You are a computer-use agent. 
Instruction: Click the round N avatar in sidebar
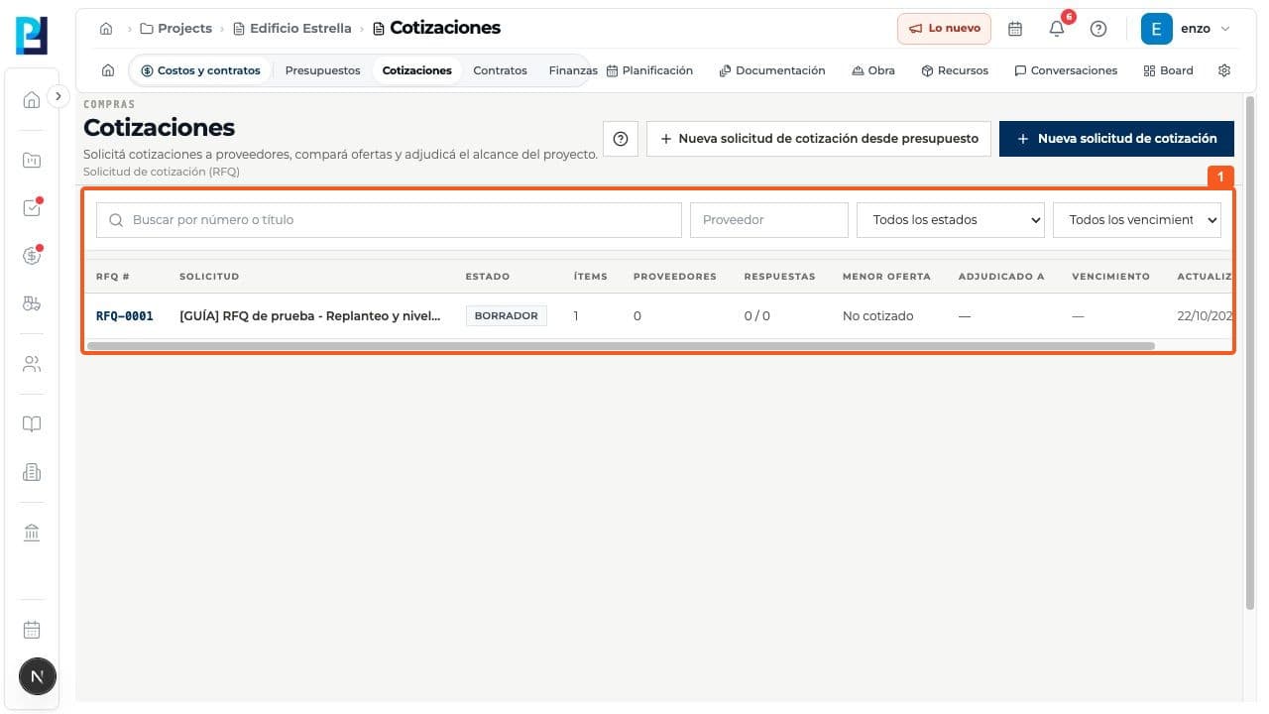38,677
